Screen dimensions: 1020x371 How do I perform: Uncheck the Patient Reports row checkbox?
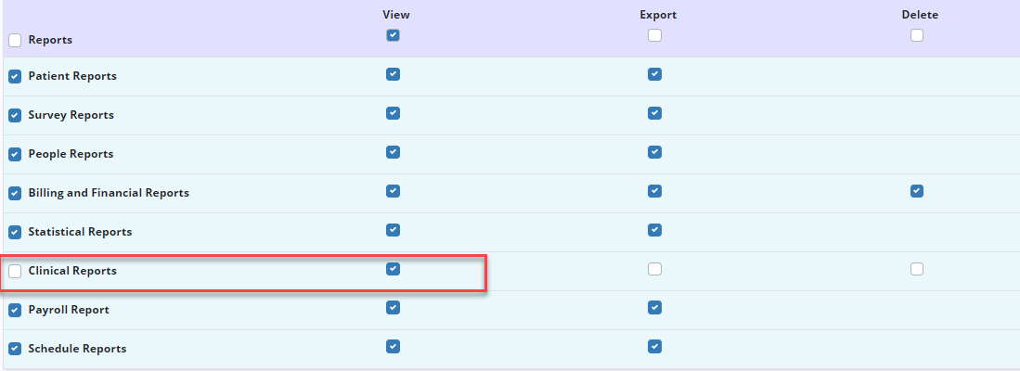[15, 77]
